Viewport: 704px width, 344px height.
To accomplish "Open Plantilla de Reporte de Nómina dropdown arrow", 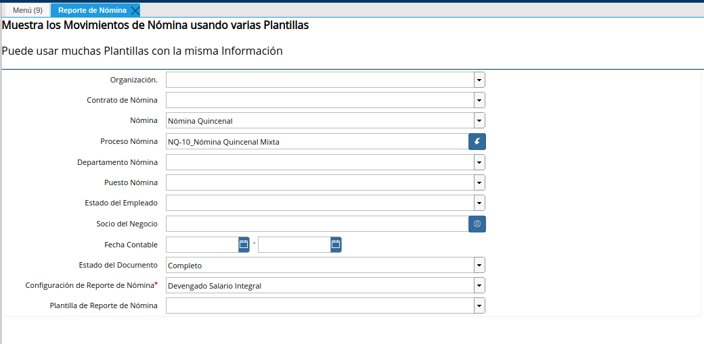I will point(479,306).
